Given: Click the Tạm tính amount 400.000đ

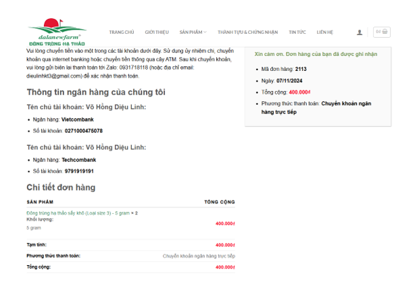Looking at the screenshot, I should [225, 245].
